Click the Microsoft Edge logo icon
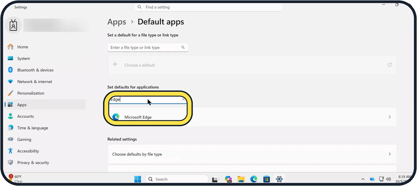 (116, 117)
